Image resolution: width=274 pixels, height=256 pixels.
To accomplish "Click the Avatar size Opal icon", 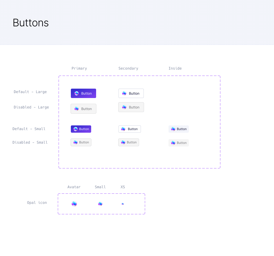I will (x=74, y=204).
